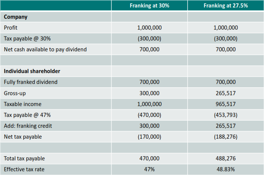
Task: Click the 'Add: franking credit' row label
Action: [x=28, y=126]
